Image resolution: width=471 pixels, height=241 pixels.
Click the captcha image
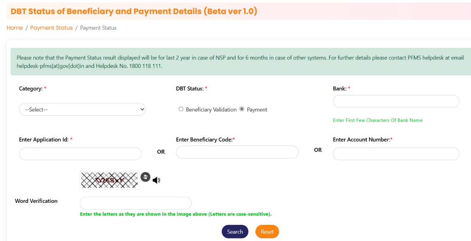(109, 180)
